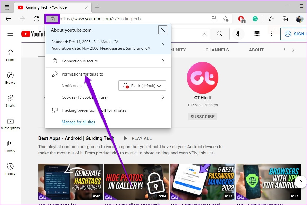
Task: Click PLAY ALL for the playlist
Action: click(x=138, y=139)
